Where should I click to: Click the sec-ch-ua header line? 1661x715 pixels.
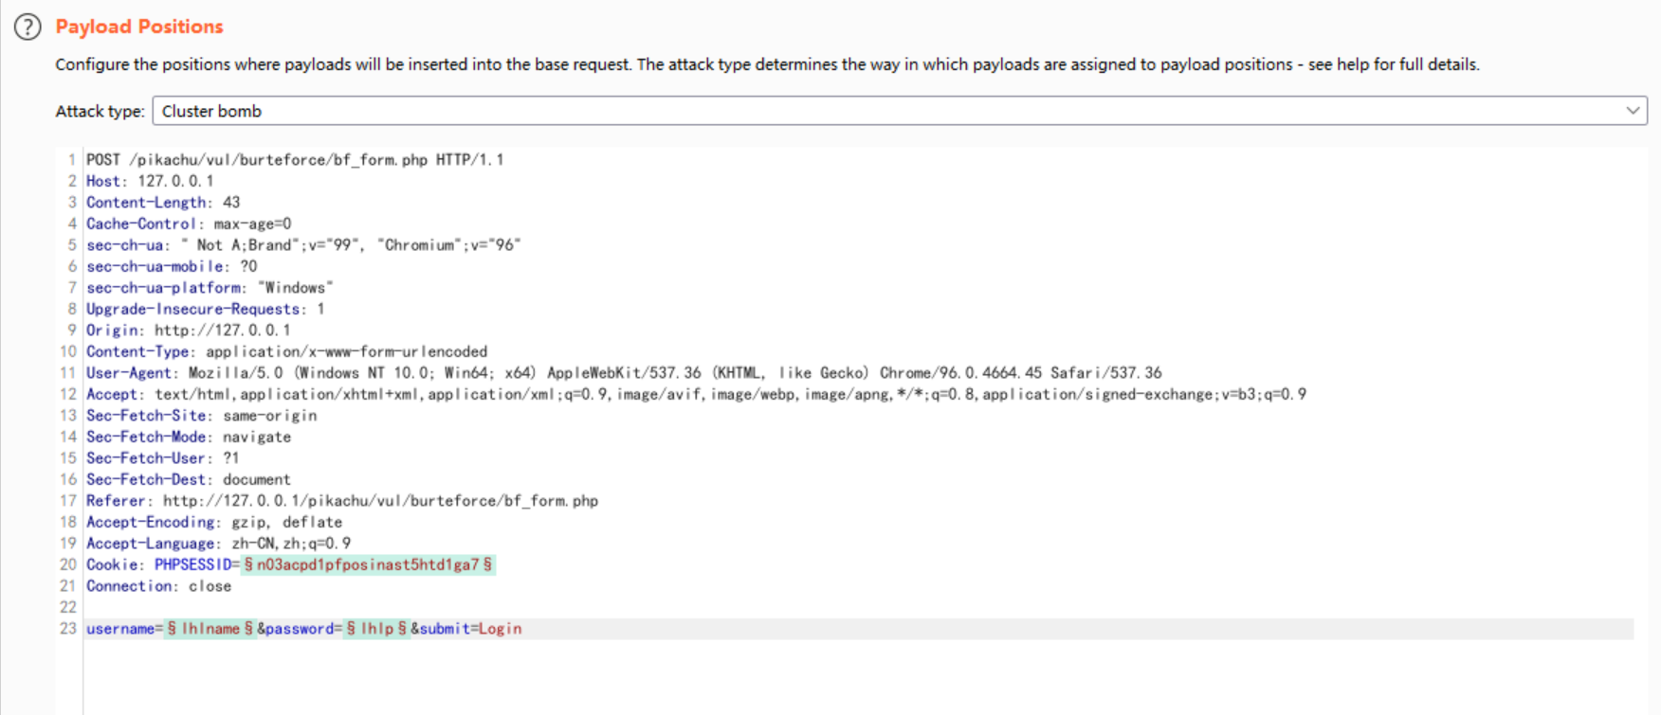click(303, 245)
